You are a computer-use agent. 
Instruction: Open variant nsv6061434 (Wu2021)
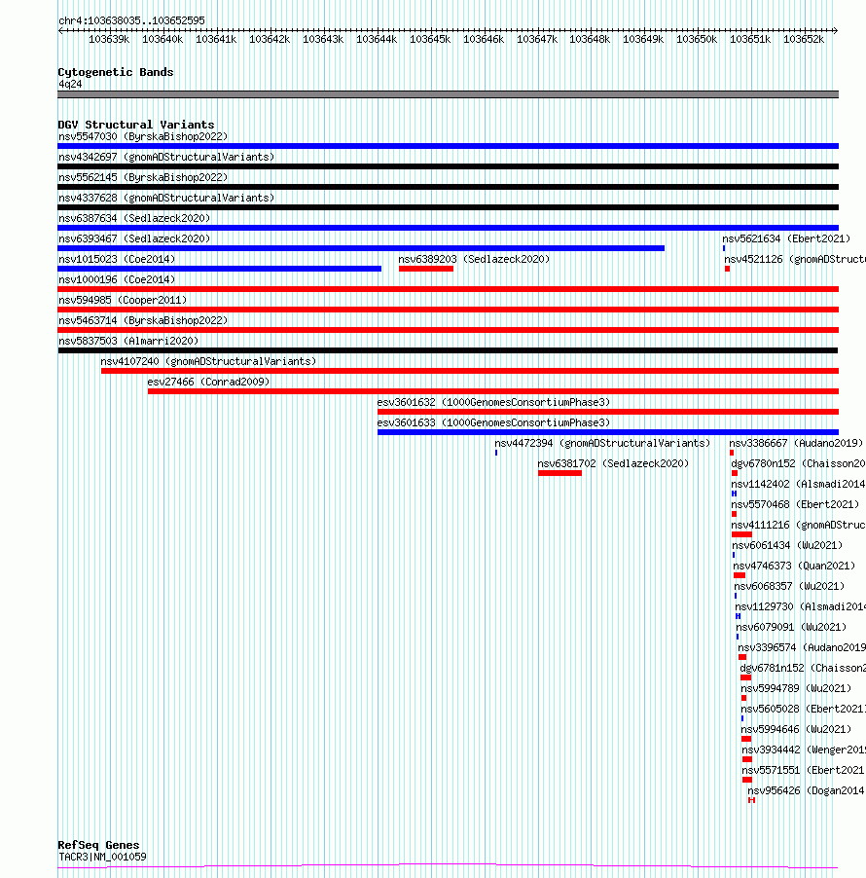pyautogui.click(x=787, y=545)
